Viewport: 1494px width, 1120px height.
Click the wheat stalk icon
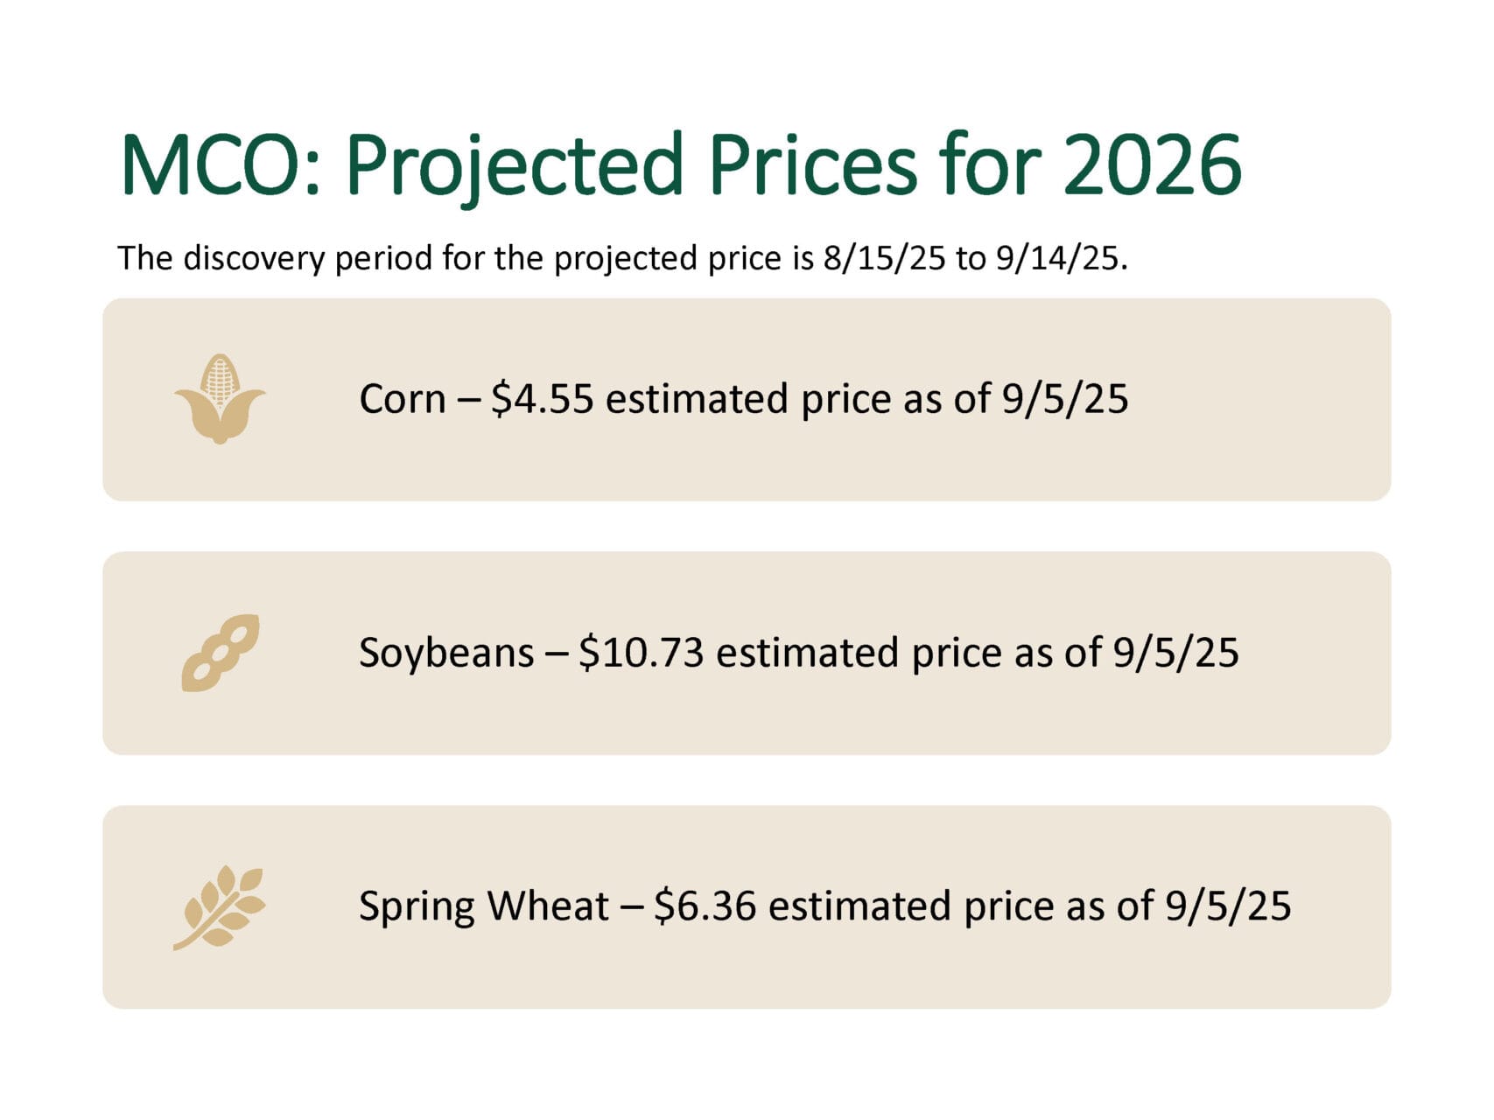coord(220,907)
